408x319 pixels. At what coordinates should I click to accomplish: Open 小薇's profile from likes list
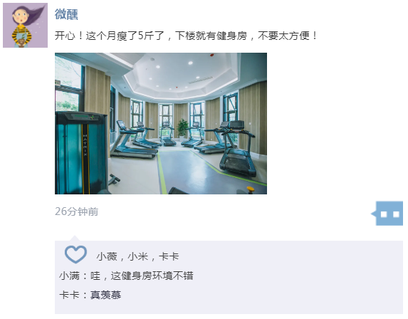[107, 256]
